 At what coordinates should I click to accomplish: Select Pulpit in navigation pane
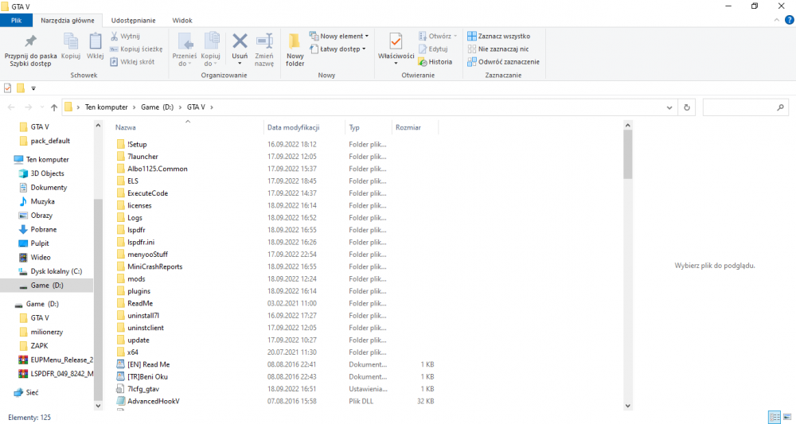(x=34, y=243)
